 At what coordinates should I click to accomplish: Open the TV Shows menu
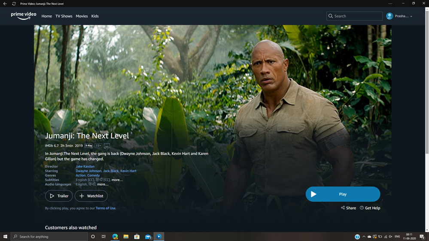[x=64, y=16]
